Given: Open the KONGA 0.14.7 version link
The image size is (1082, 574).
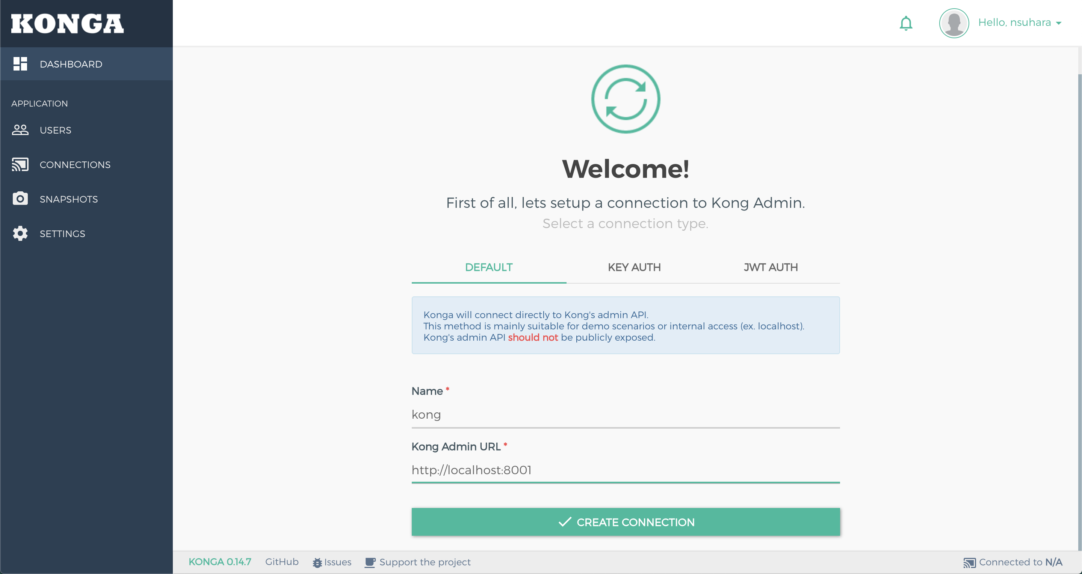Looking at the screenshot, I should [220, 562].
